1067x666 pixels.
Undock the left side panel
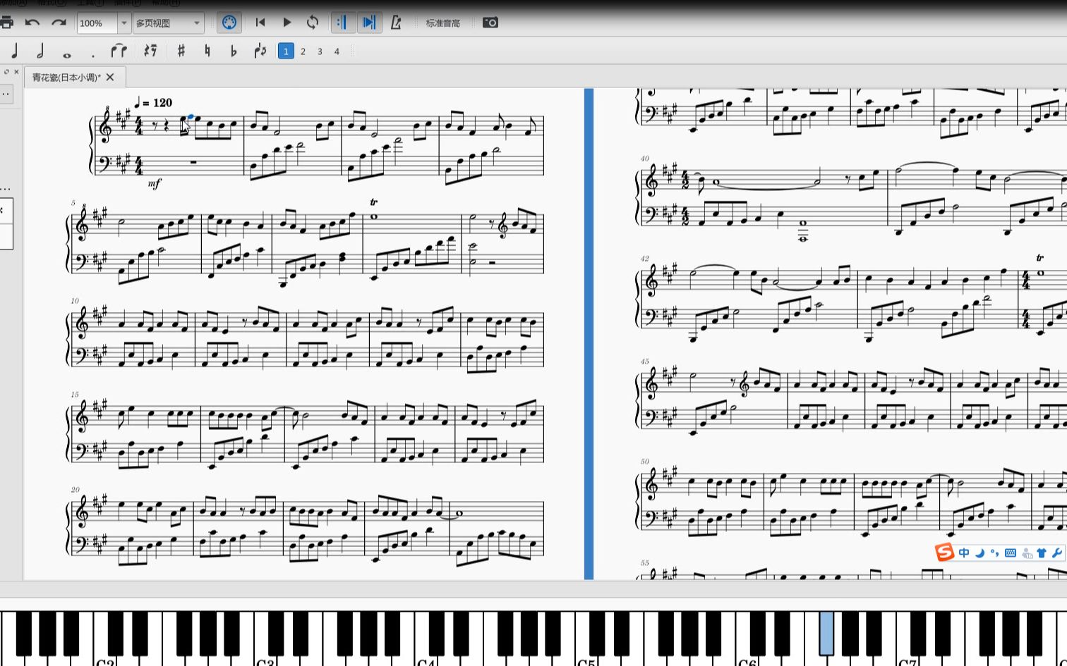tap(6, 71)
